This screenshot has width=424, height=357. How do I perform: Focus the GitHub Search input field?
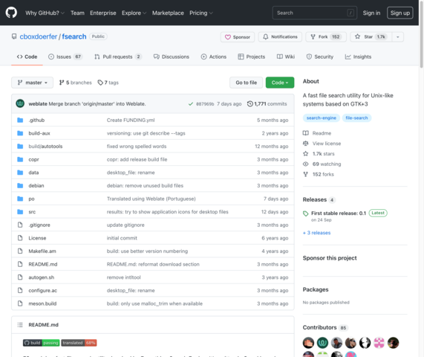click(x=315, y=13)
